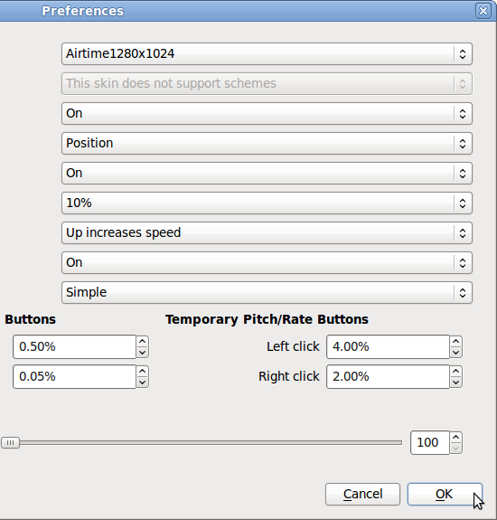This screenshot has width=497, height=520.
Task: Decrease the 0.05% button value
Action: coord(143,382)
